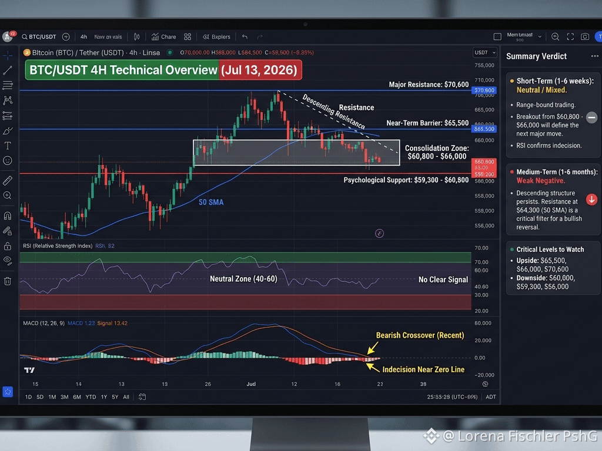Click the UTC time display
Screen dimensions: 602x451
(452, 397)
